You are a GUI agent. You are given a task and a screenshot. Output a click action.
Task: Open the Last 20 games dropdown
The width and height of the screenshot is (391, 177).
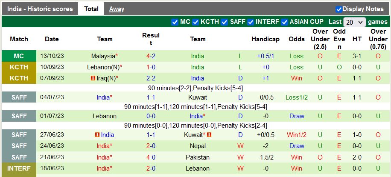point(354,22)
